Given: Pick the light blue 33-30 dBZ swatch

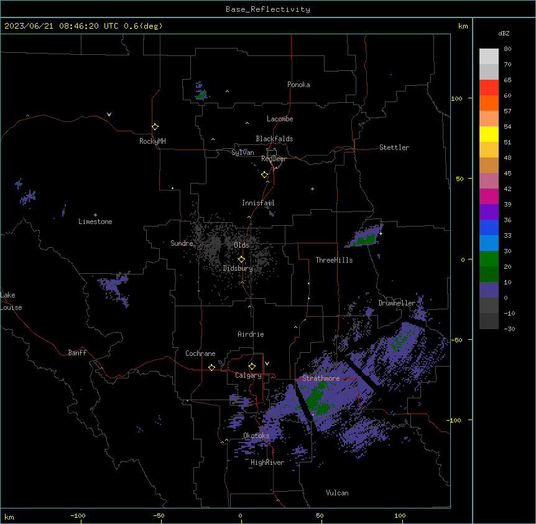Looking at the screenshot, I should [x=489, y=243].
